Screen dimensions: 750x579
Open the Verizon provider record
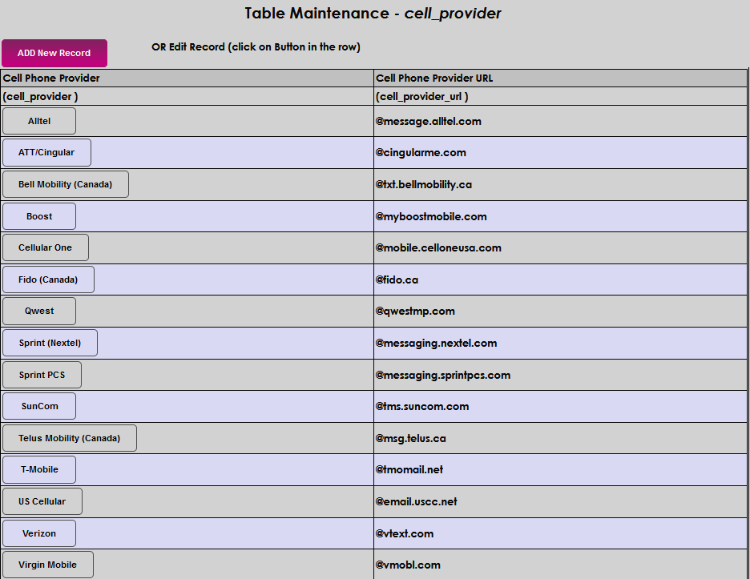39,533
